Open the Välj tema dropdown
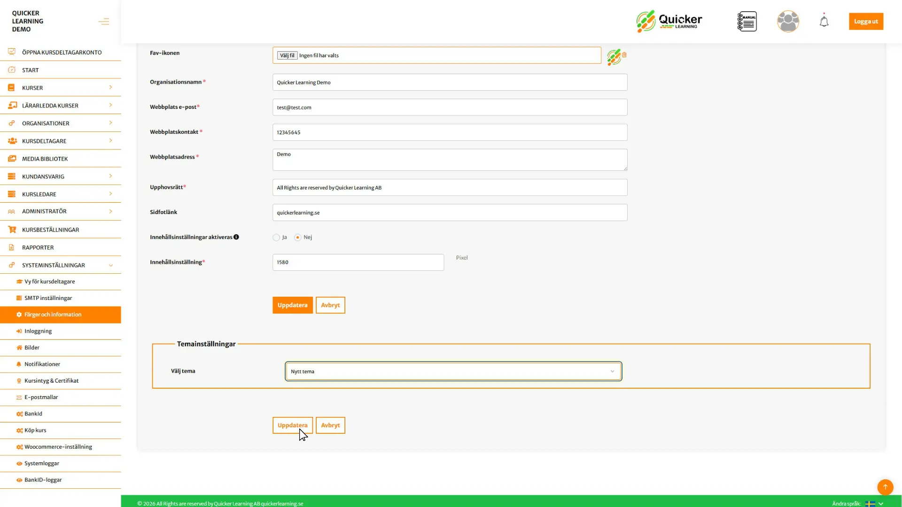Screen dimensions: 902x507 point(452,371)
